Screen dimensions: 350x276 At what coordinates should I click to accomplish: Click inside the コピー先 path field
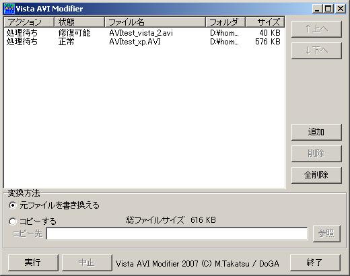[x=177, y=234]
